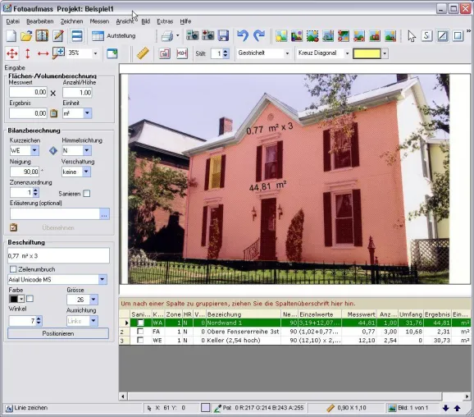474x417 pixels.
Task: Open the Messen menu
Action: pos(99,21)
